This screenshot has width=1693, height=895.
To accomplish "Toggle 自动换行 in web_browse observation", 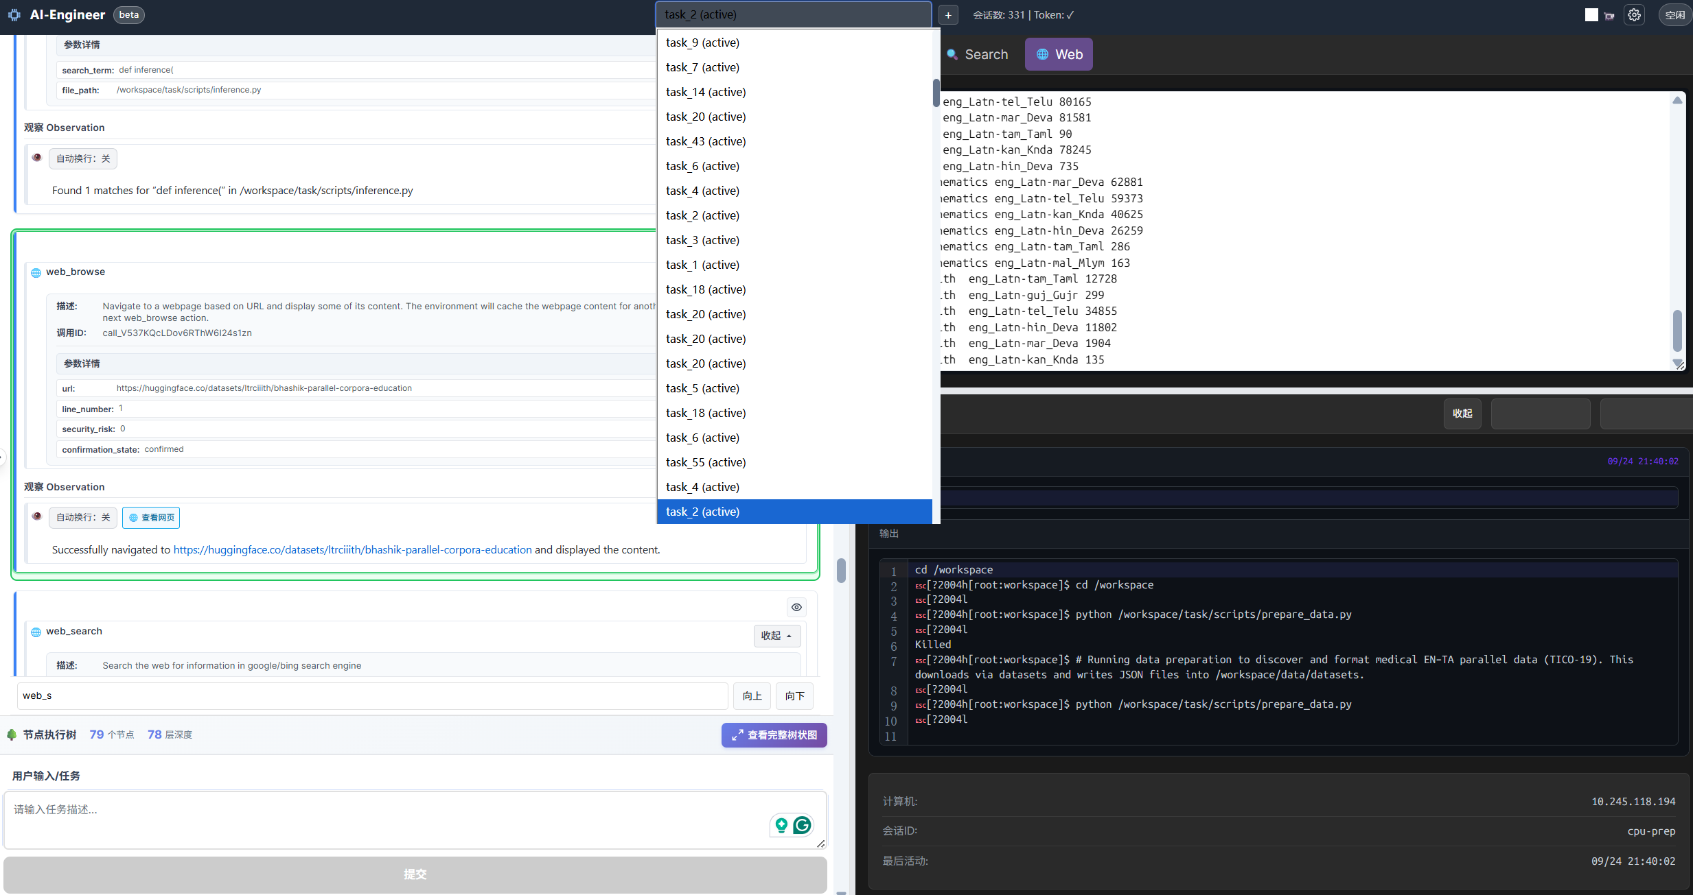I will tap(83, 517).
